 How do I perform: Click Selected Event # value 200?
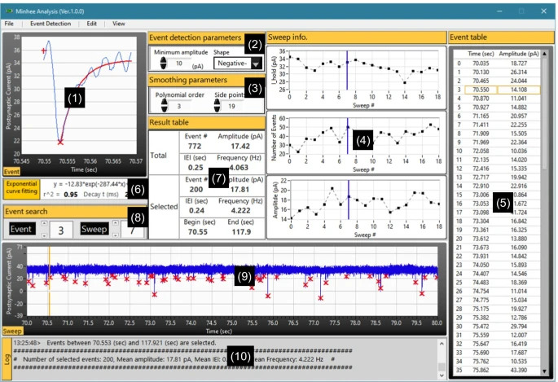tap(196, 190)
